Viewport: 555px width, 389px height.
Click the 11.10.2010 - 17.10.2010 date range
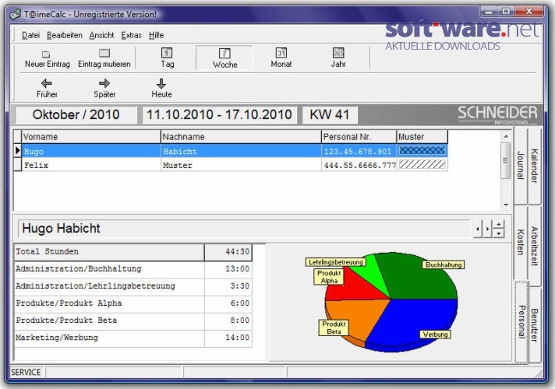(x=219, y=115)
